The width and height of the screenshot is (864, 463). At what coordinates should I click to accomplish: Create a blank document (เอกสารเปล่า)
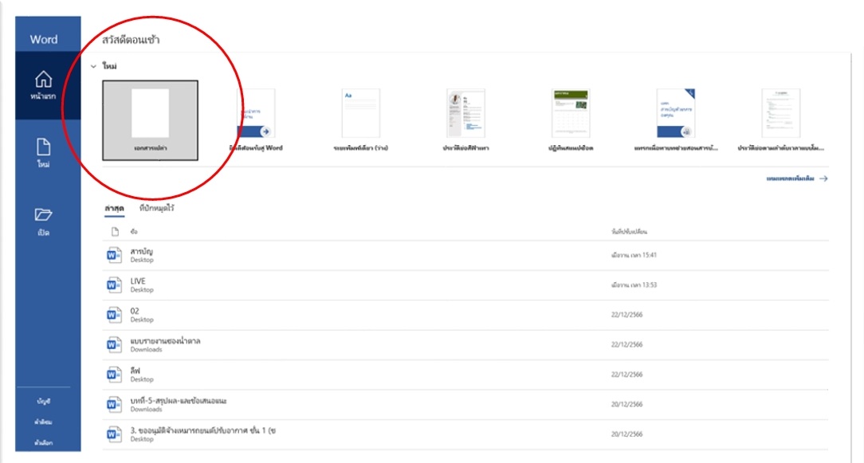pos(150,120)
